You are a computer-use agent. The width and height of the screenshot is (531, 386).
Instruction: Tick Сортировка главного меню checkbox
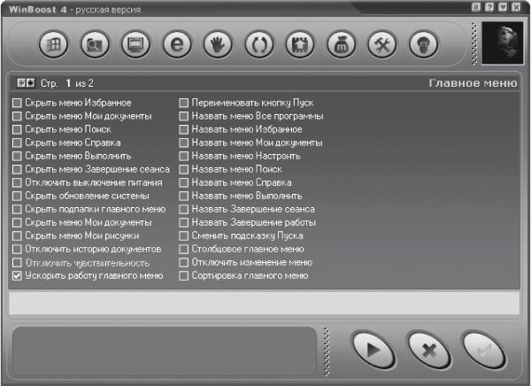pos(184,276)
